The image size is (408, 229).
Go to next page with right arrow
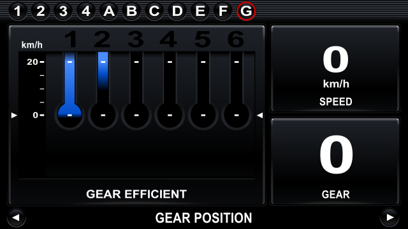tap(390, 218)
